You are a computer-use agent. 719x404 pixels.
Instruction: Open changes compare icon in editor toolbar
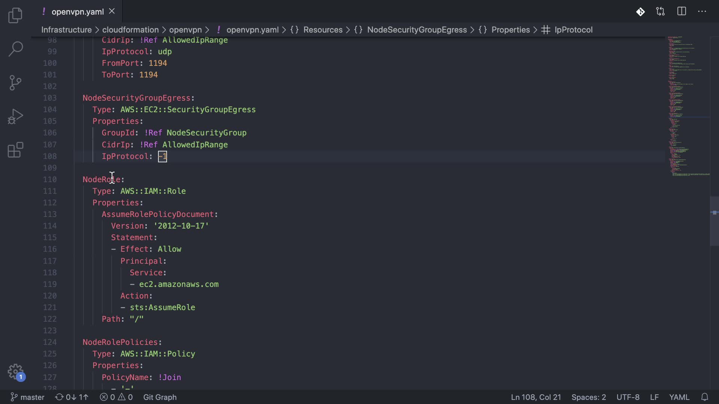coord(661,12)
